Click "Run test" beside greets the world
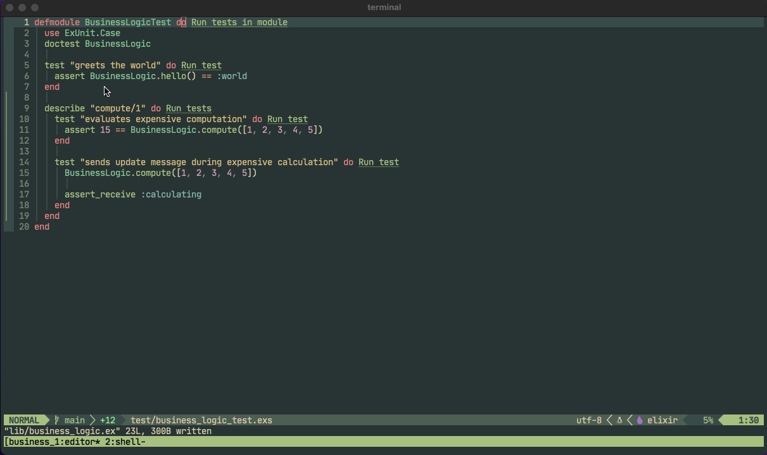Screen dimensions: 767x455 [x=201, y=65]
